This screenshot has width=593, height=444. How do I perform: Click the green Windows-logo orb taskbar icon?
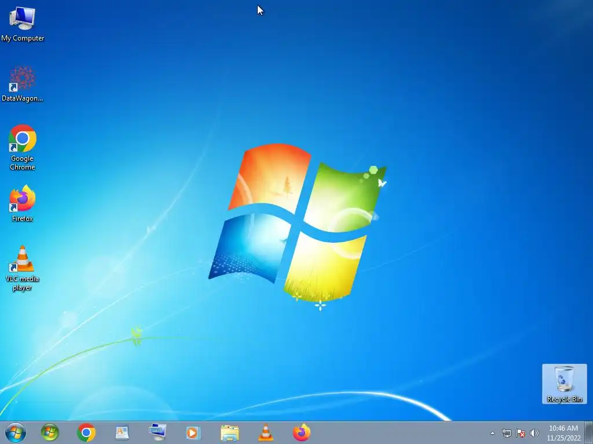coord(50,432)
